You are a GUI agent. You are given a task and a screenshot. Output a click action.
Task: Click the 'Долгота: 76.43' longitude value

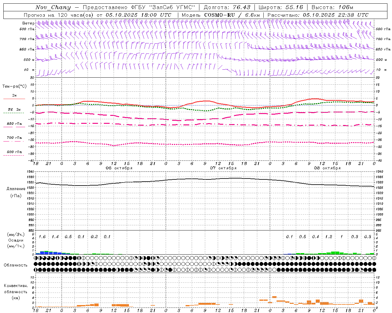tap(227, 7)
